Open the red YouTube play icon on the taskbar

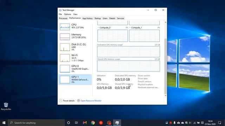point(101,123)
